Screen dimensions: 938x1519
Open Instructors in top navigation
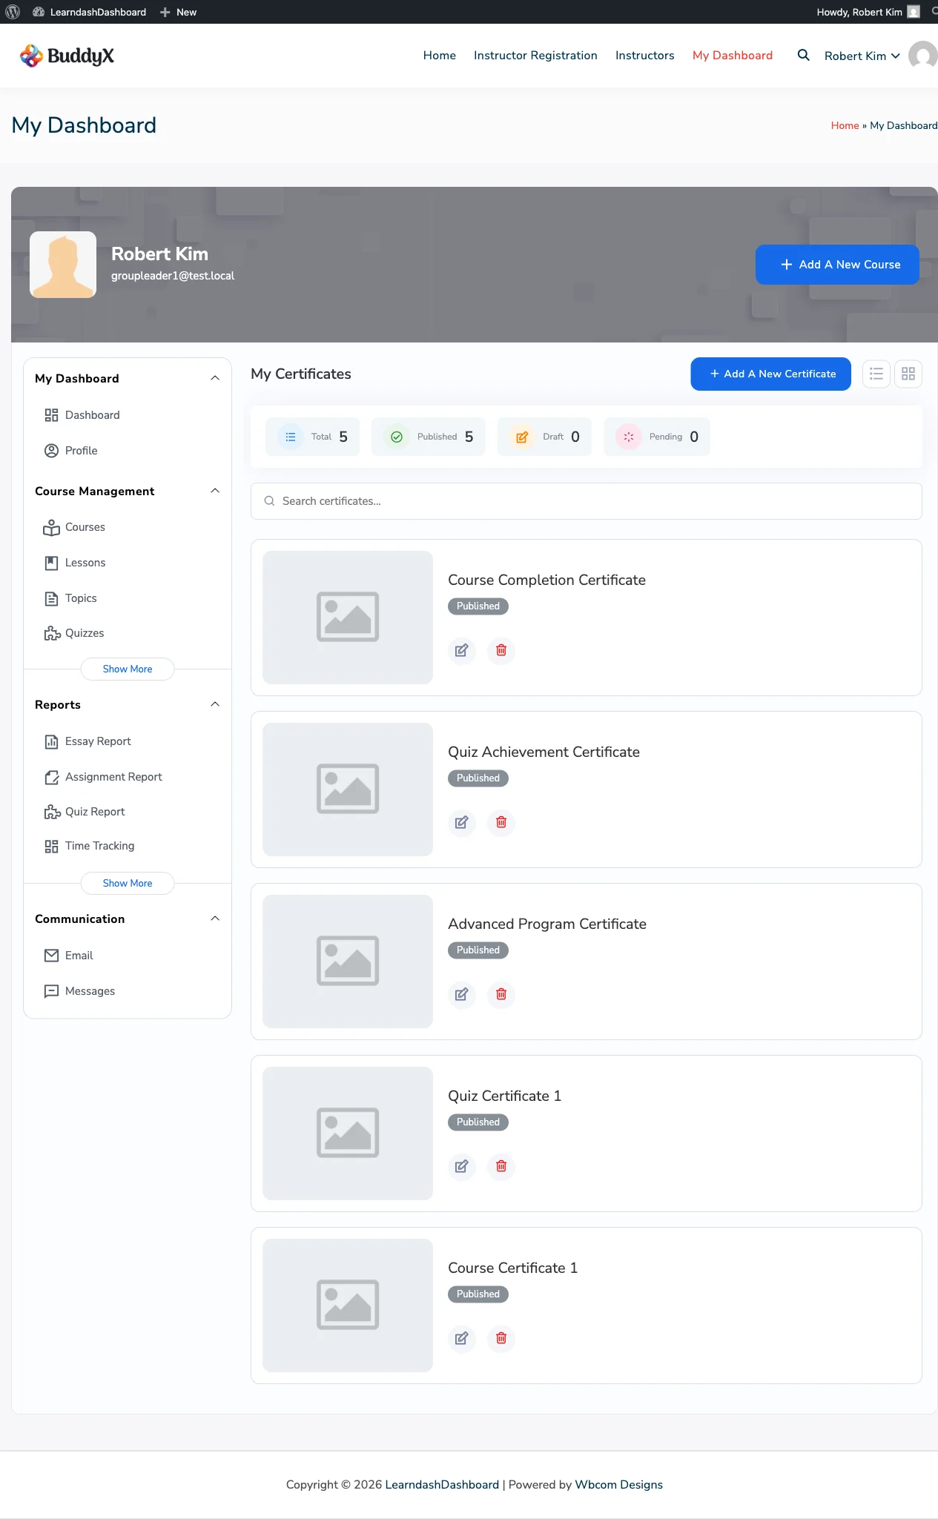pyautogui.click(x=645, y=56)
